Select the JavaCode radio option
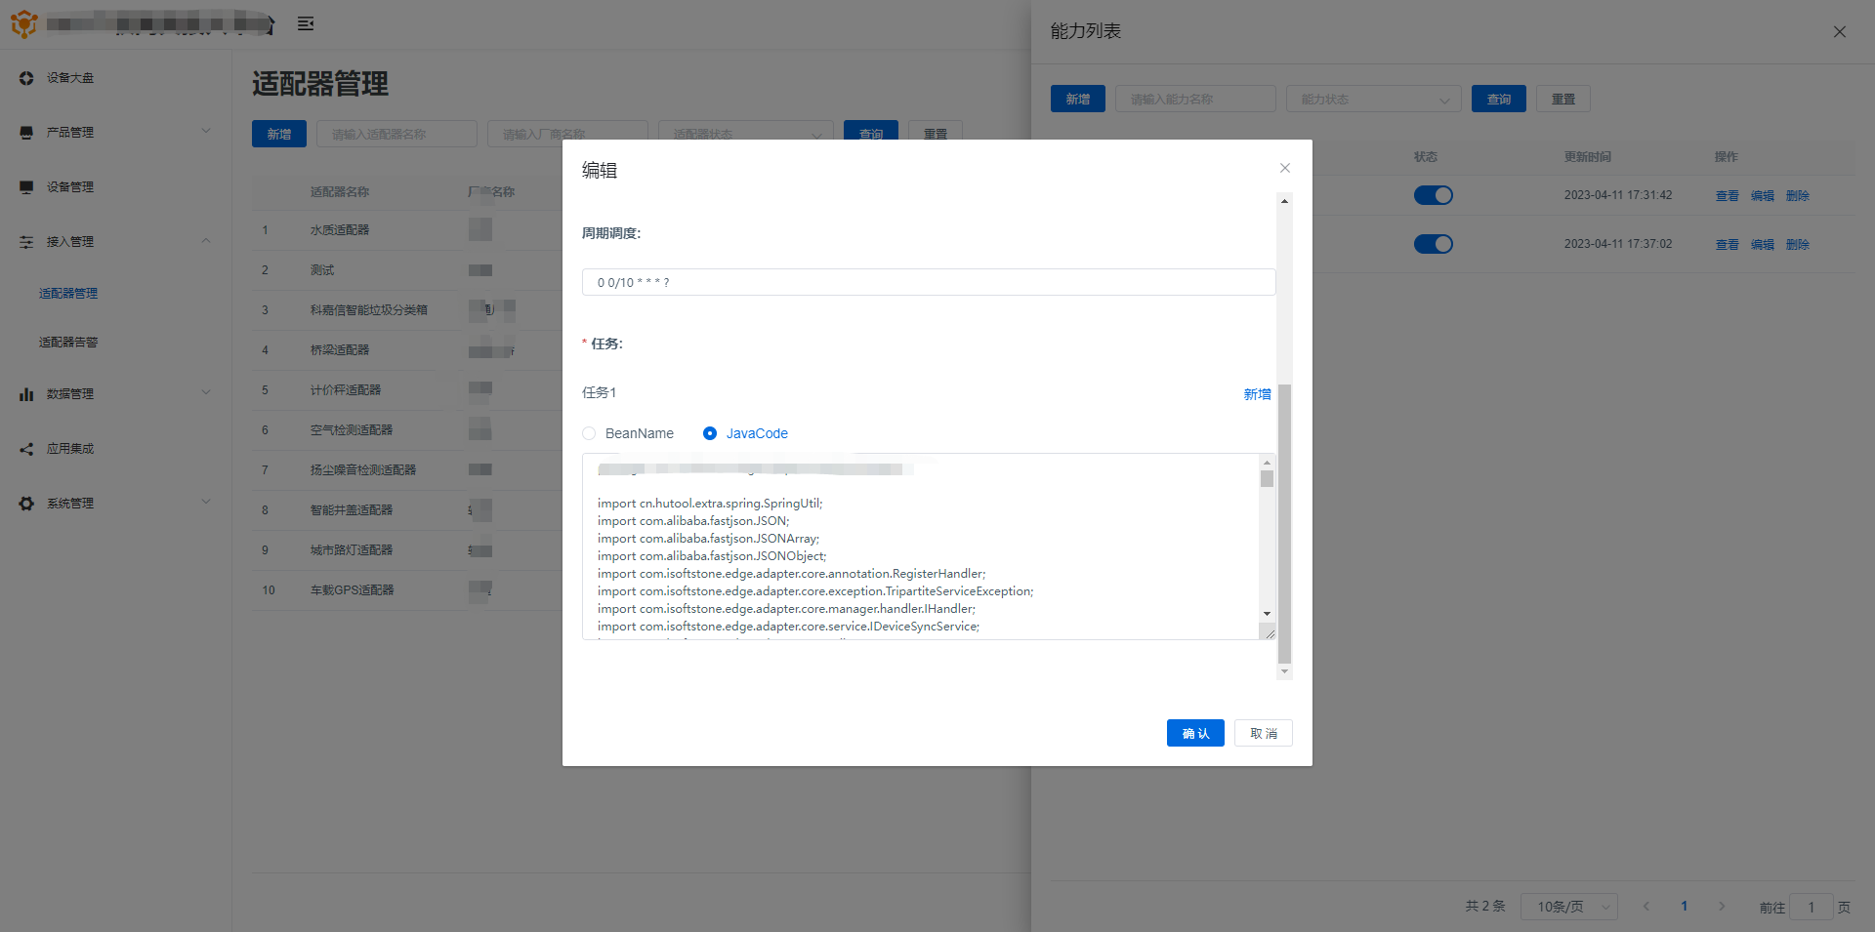This screenshot has height=932, width=1875. pos(710,433)
